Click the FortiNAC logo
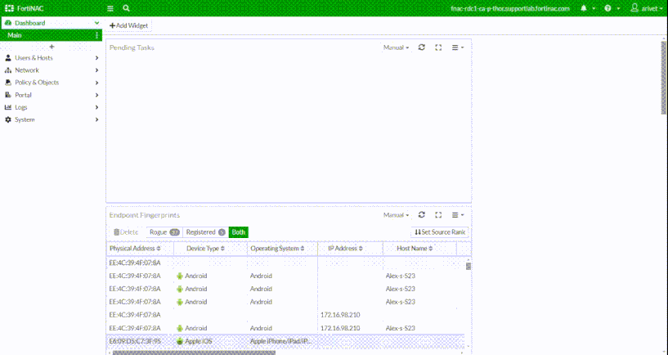This screenshot has height=355, width=668. click(x=25, y=8)
